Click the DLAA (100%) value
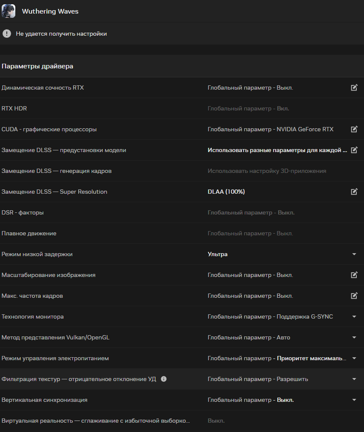The image size is (364, 432). [226, 192]
